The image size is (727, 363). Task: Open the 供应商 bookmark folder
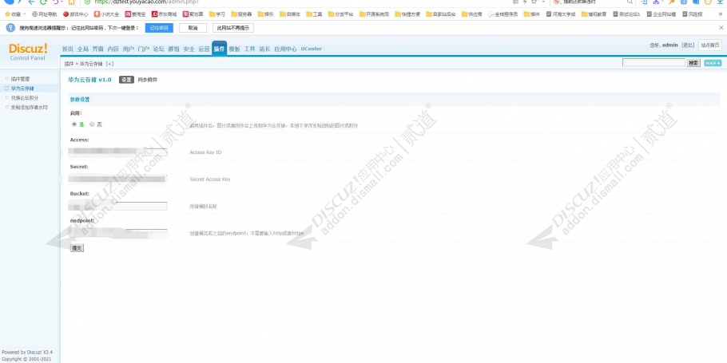472,14
